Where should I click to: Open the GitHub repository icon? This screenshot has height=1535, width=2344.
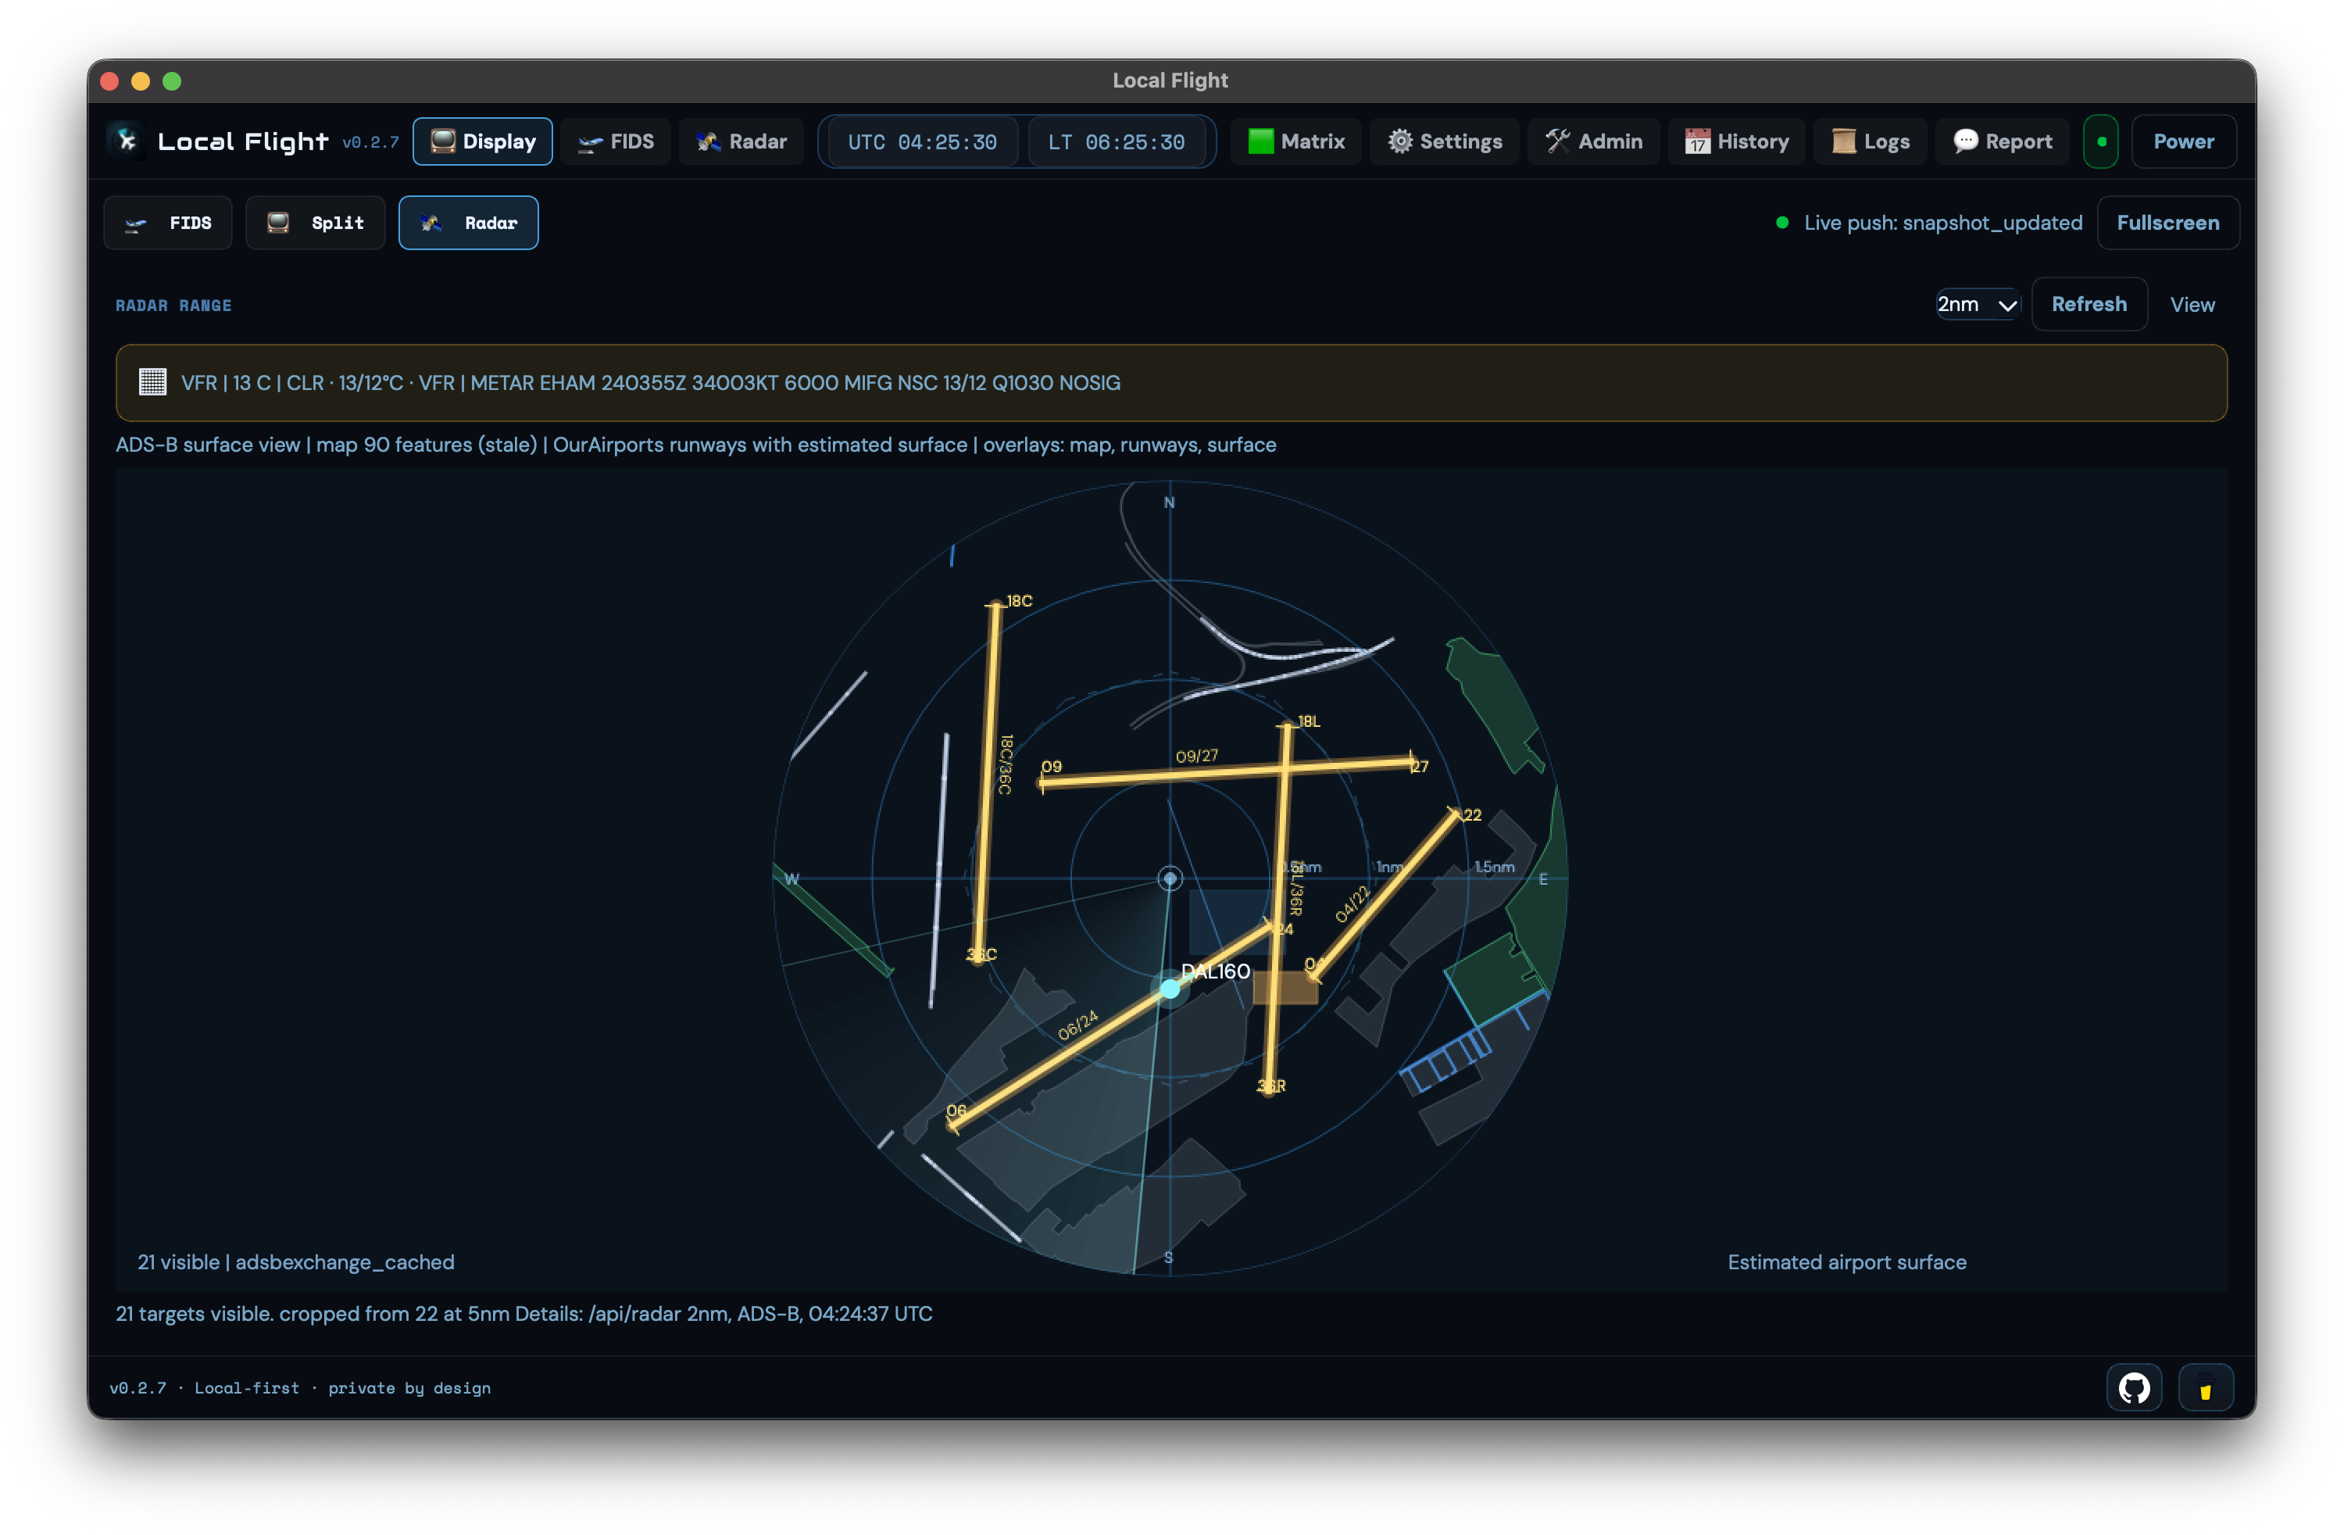pyautogui.click(x=2133, y=1388)
